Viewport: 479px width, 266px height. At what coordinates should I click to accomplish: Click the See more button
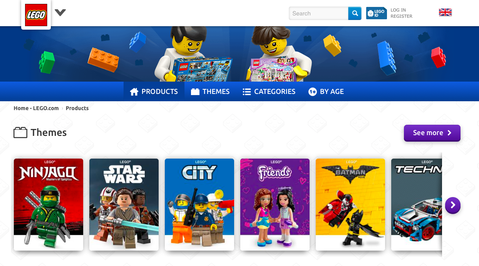(x=432, y=133)
